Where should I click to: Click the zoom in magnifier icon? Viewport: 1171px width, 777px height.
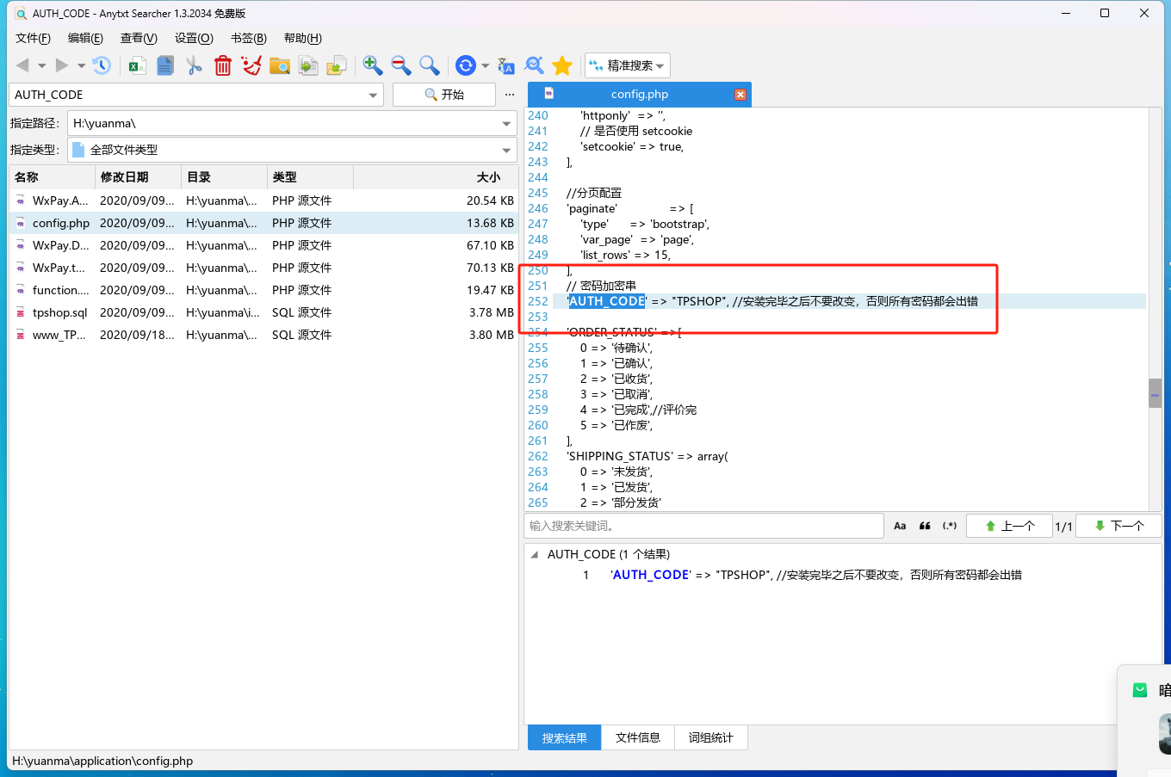[x=372, y=65]
